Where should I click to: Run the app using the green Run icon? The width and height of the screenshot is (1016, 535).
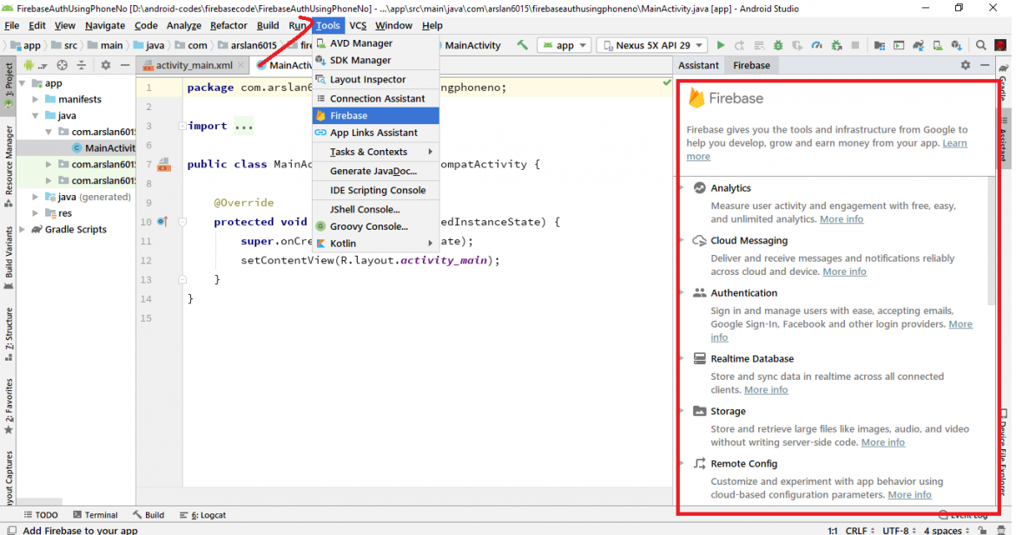point(721,44)
